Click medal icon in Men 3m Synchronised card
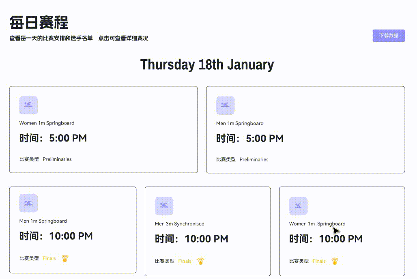This screenshot has width=417, height=279. [x=200, y=261]
